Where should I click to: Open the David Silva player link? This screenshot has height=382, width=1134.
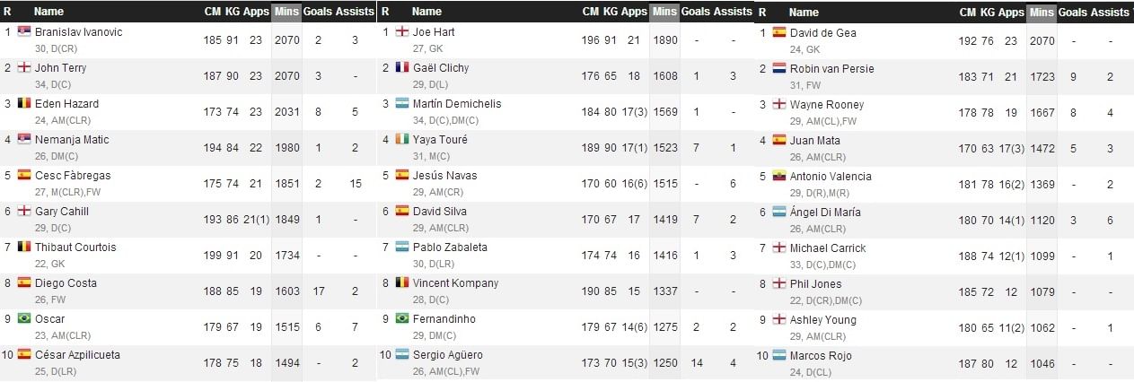point(439,211)
